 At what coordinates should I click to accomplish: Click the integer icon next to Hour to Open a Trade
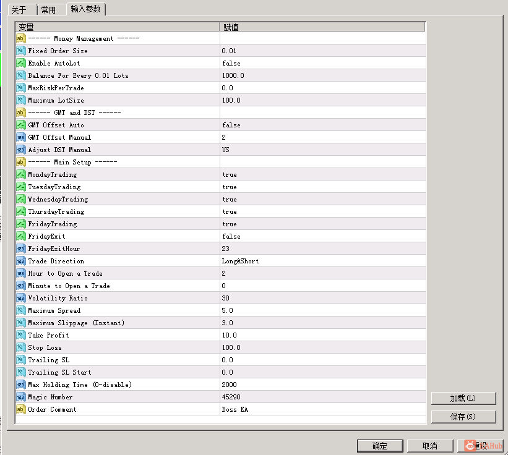pos(21,273)
